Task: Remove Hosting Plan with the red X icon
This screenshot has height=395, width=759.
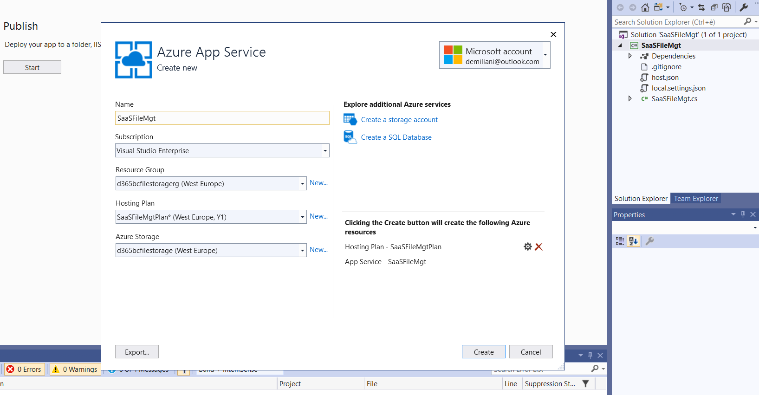Action: (538, 246)
